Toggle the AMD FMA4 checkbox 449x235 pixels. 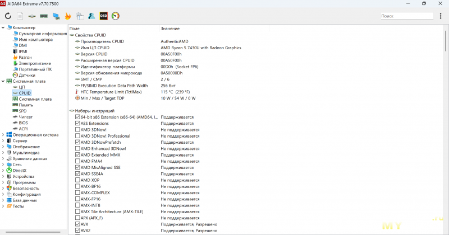tap(77, 161)
